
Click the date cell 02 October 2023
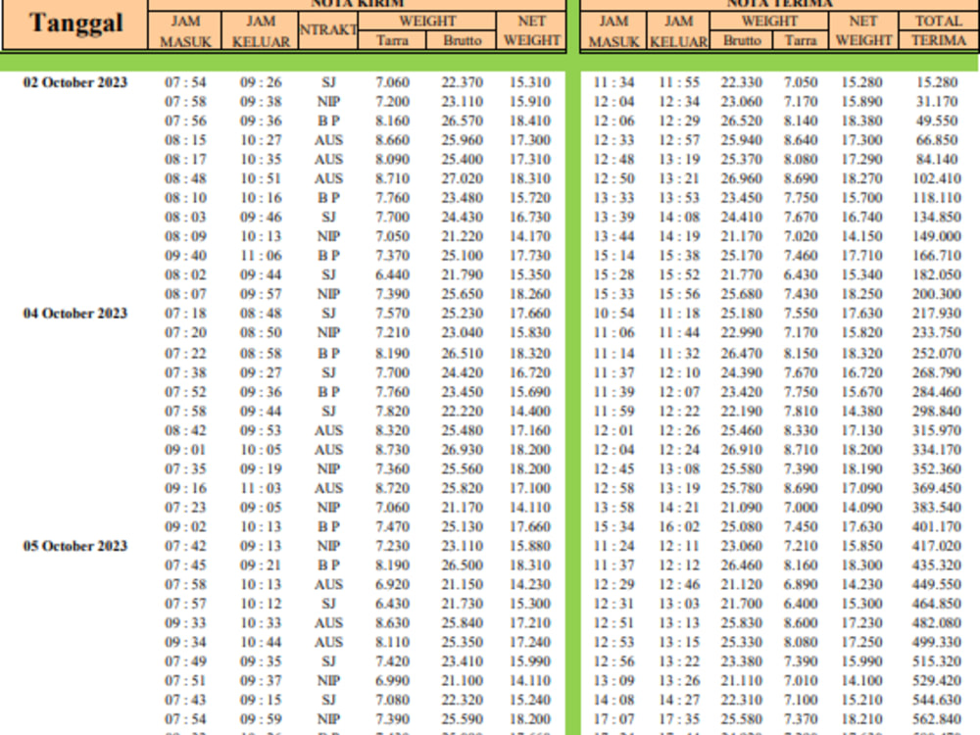pyautogui.click(x=75, y=82)
